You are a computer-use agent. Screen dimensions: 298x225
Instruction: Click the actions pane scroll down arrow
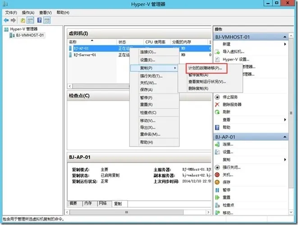click(x=291, y=212)
